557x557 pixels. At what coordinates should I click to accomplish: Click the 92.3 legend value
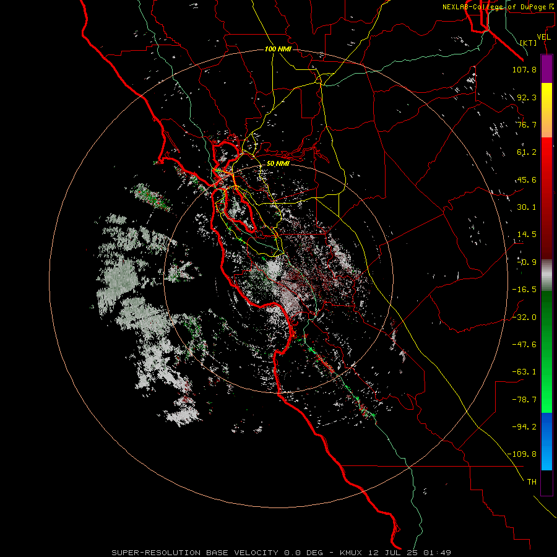[x=527, y=97]
